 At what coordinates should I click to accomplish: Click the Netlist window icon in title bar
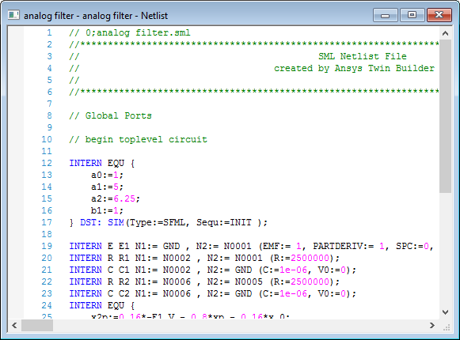pos(13,15)
